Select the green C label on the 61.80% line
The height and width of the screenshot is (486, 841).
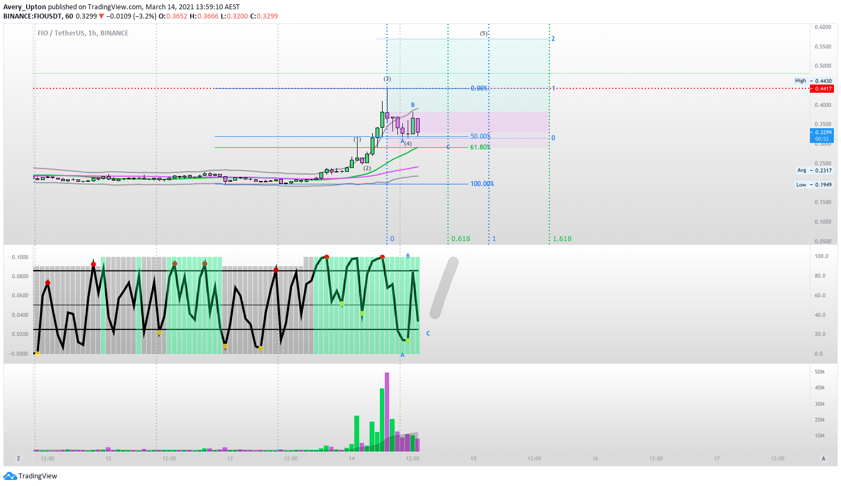click(x=448, y=147)
